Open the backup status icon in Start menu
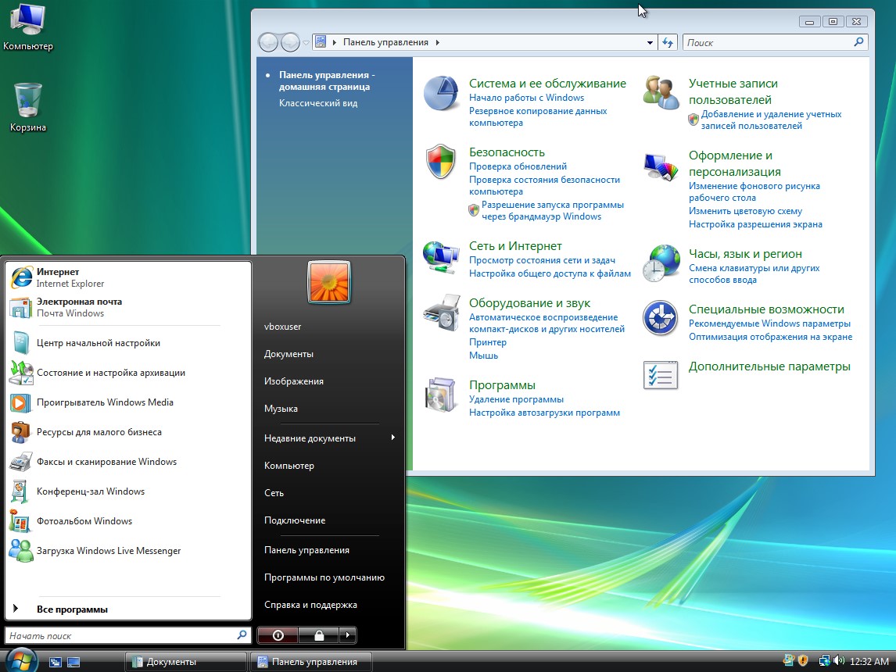The image size is (896, 672). coord(21,372)
